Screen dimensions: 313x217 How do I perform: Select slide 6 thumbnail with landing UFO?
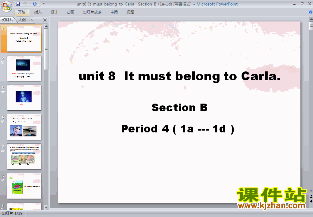coord(24,186)
